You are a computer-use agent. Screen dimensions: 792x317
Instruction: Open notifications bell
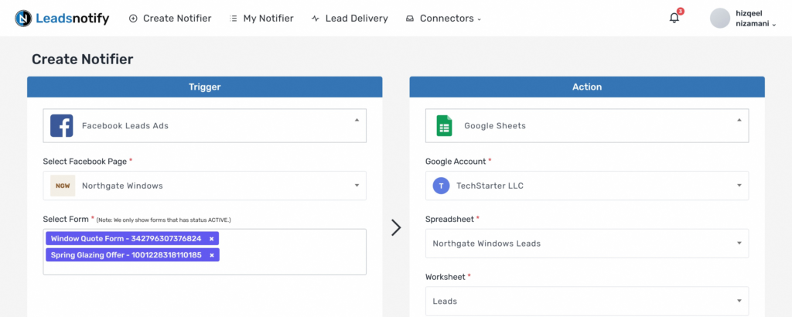tap(674, 19)
